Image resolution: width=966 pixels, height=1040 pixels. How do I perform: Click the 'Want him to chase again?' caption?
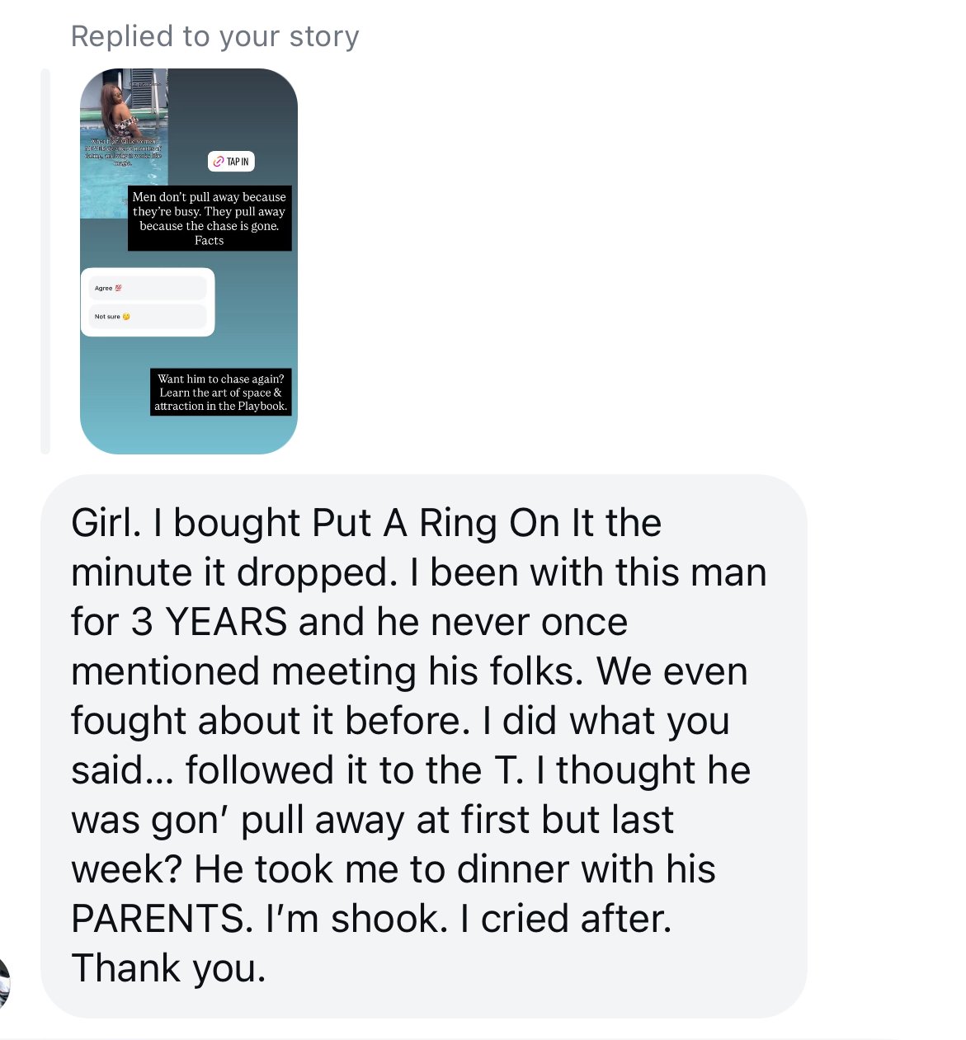point(221,393)
